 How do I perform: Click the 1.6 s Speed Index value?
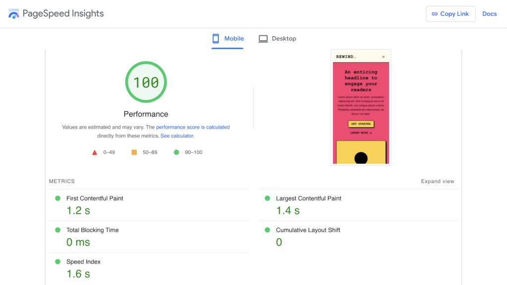[x=78, y=274]
